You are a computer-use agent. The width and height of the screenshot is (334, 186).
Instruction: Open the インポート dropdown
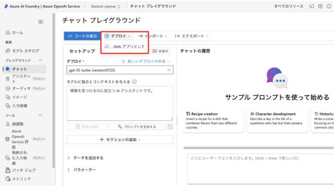point(152,36)
